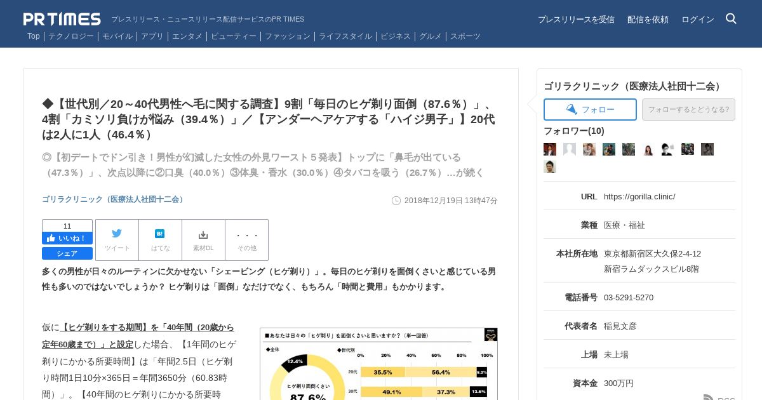
Task: Click 新宿ラムダックスビル8階 address line
Action: tap(652, 269)
